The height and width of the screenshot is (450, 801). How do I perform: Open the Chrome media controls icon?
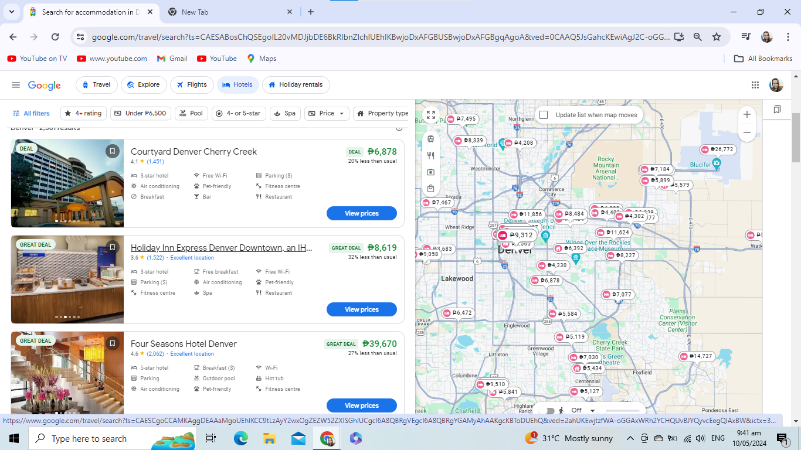tap(746, 37)
